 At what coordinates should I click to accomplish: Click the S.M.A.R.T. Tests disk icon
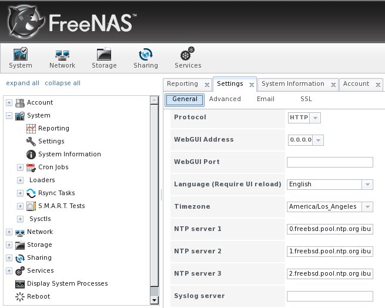click(x=31, y=206)
